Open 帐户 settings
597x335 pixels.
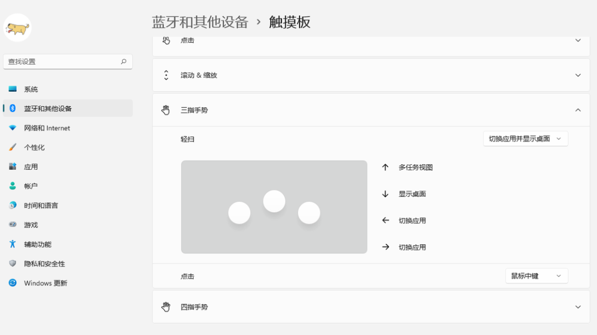(x=68, y=186)
